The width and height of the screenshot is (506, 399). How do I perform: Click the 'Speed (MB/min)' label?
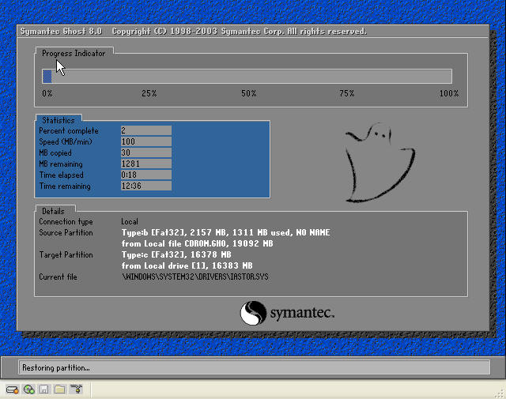pyautogui.click(x=66, y=141)
